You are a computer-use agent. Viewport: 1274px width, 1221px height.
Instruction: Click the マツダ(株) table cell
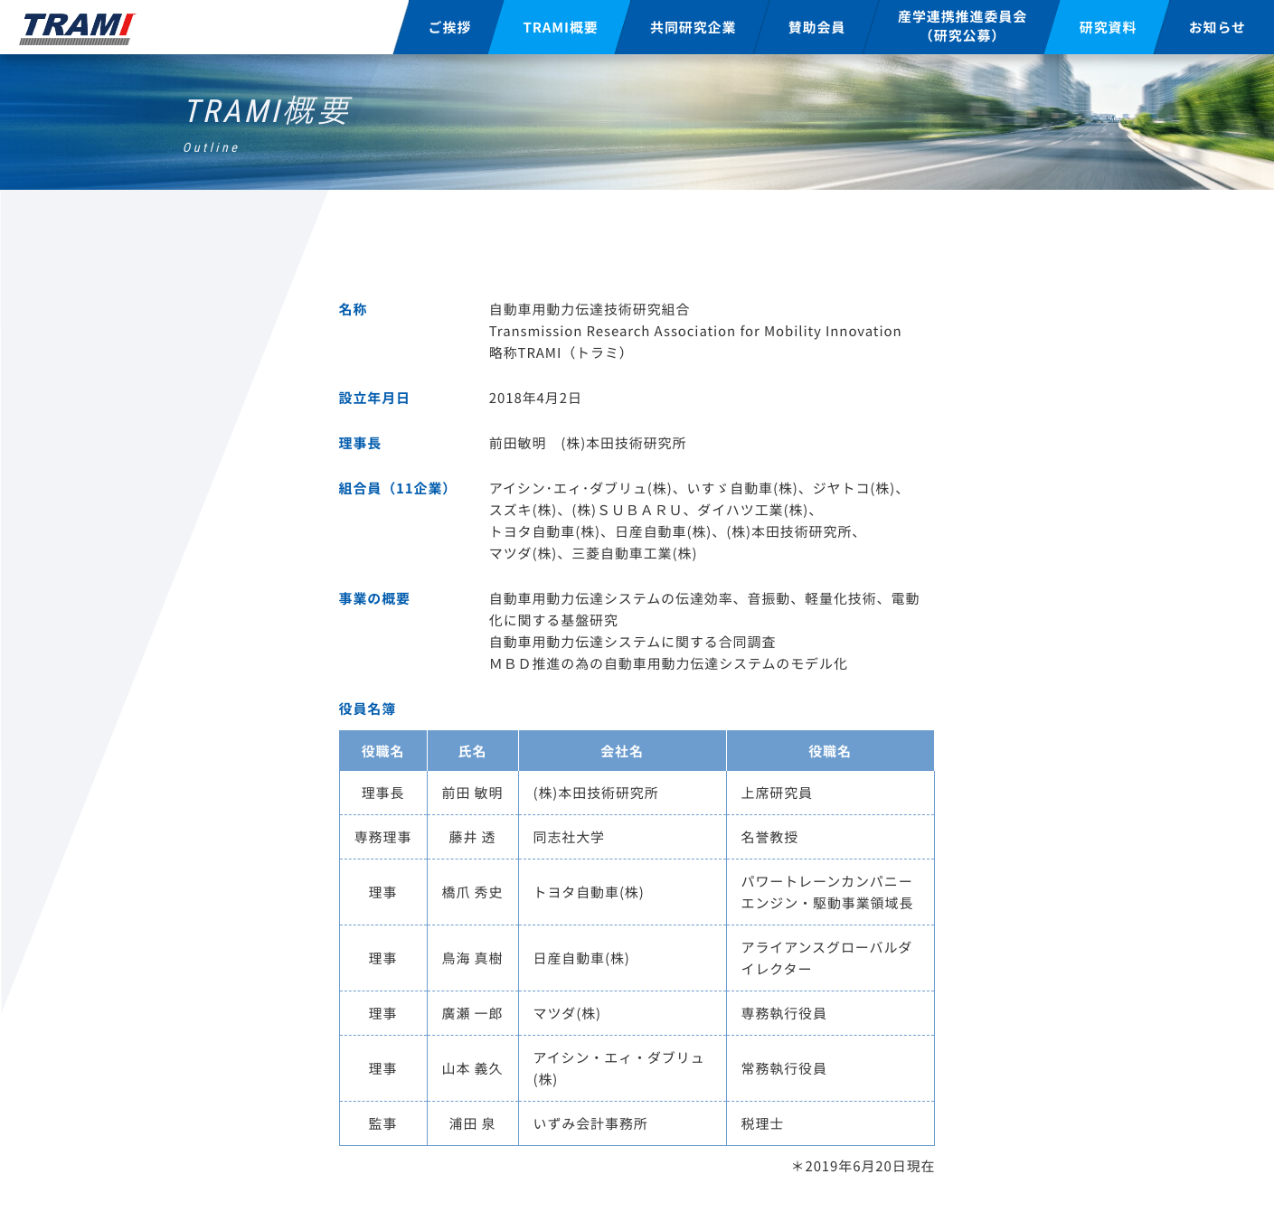point(622,1013)
